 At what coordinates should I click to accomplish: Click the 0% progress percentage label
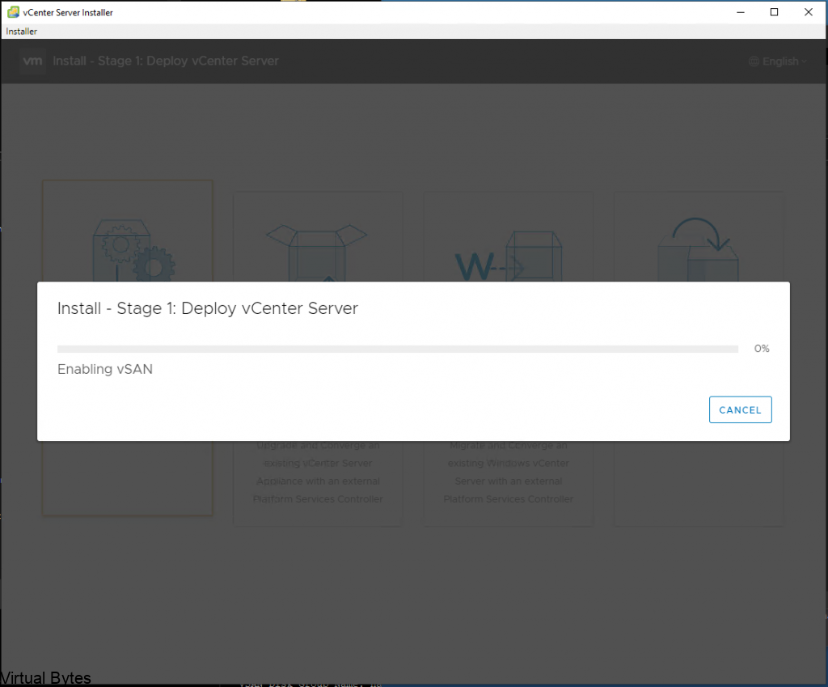point(762,349)
